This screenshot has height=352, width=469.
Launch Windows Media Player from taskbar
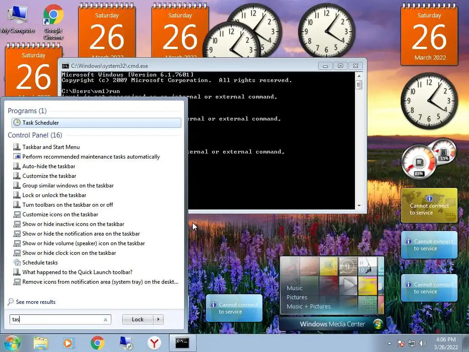point(68,343)
